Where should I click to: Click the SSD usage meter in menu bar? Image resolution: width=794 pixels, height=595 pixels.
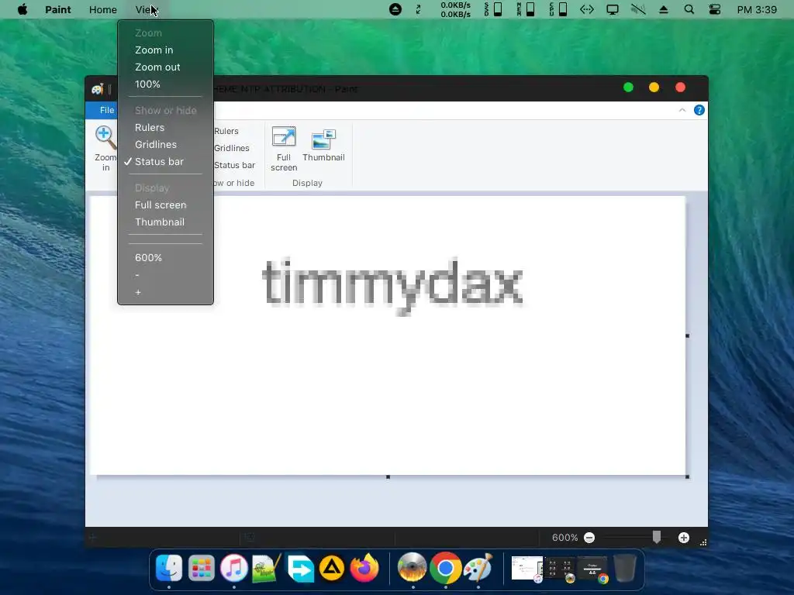(493, 9)
